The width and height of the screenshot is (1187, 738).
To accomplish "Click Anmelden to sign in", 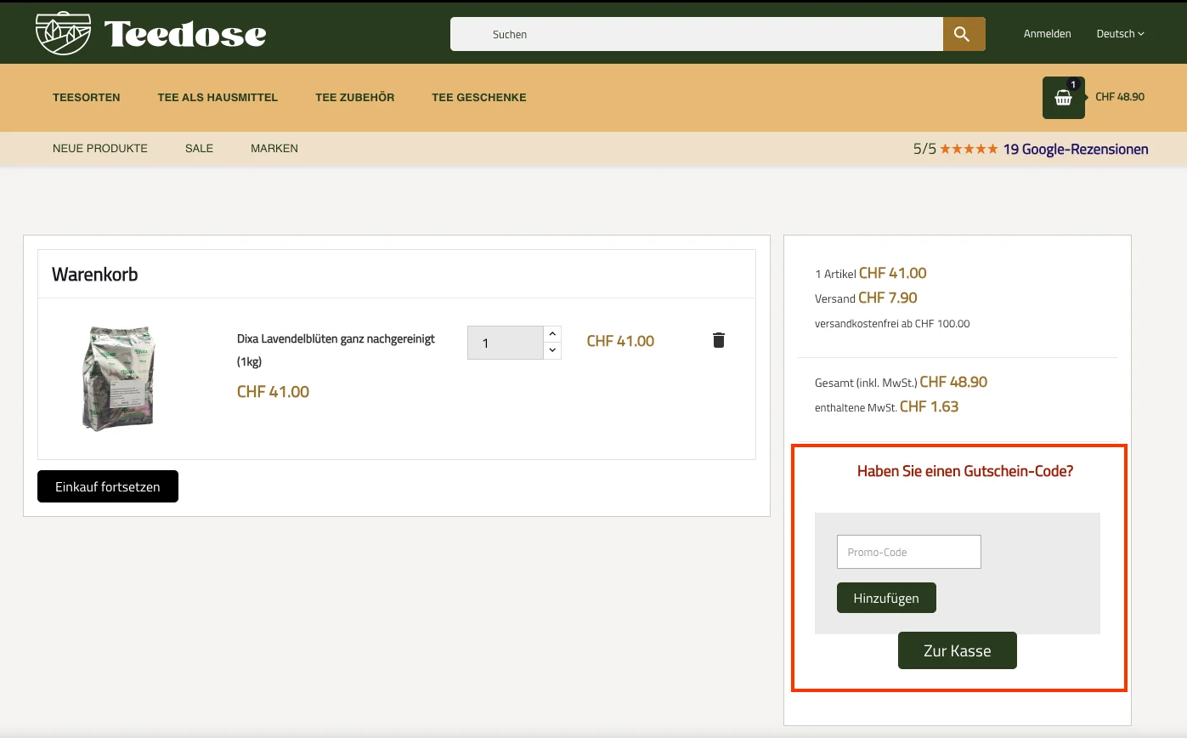I will click(1047, 34).
